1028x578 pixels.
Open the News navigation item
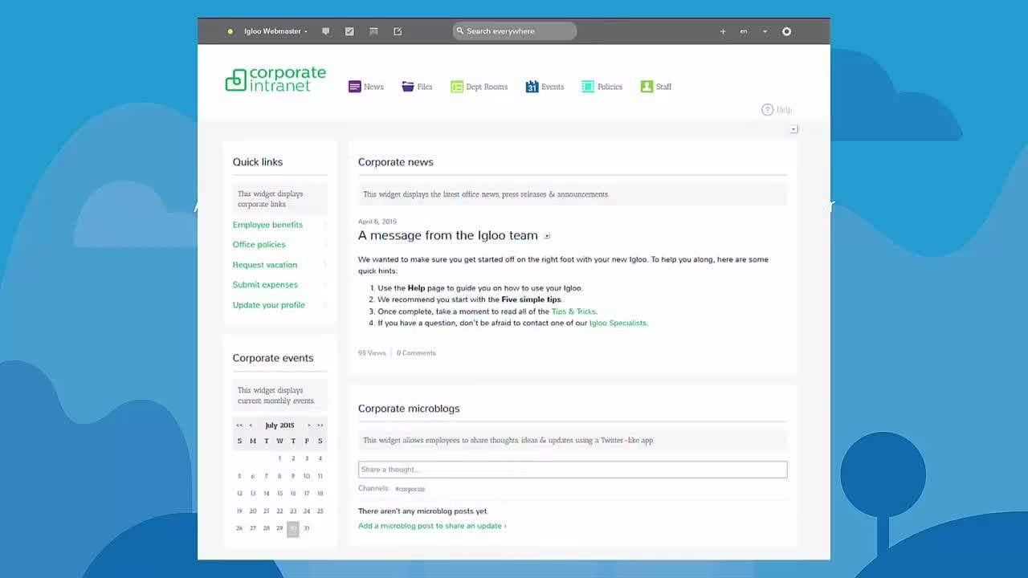pyautogui.click(x=373, y=87)
